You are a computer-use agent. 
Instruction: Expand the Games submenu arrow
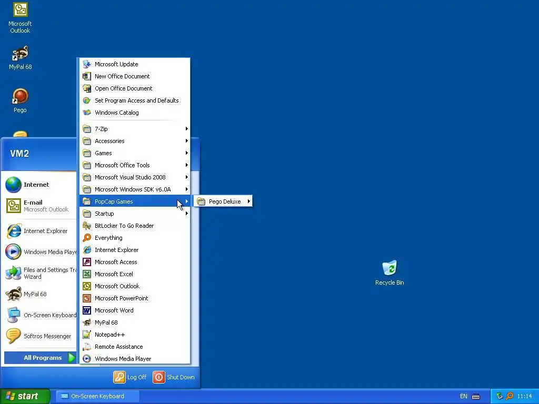coord(187,153)
